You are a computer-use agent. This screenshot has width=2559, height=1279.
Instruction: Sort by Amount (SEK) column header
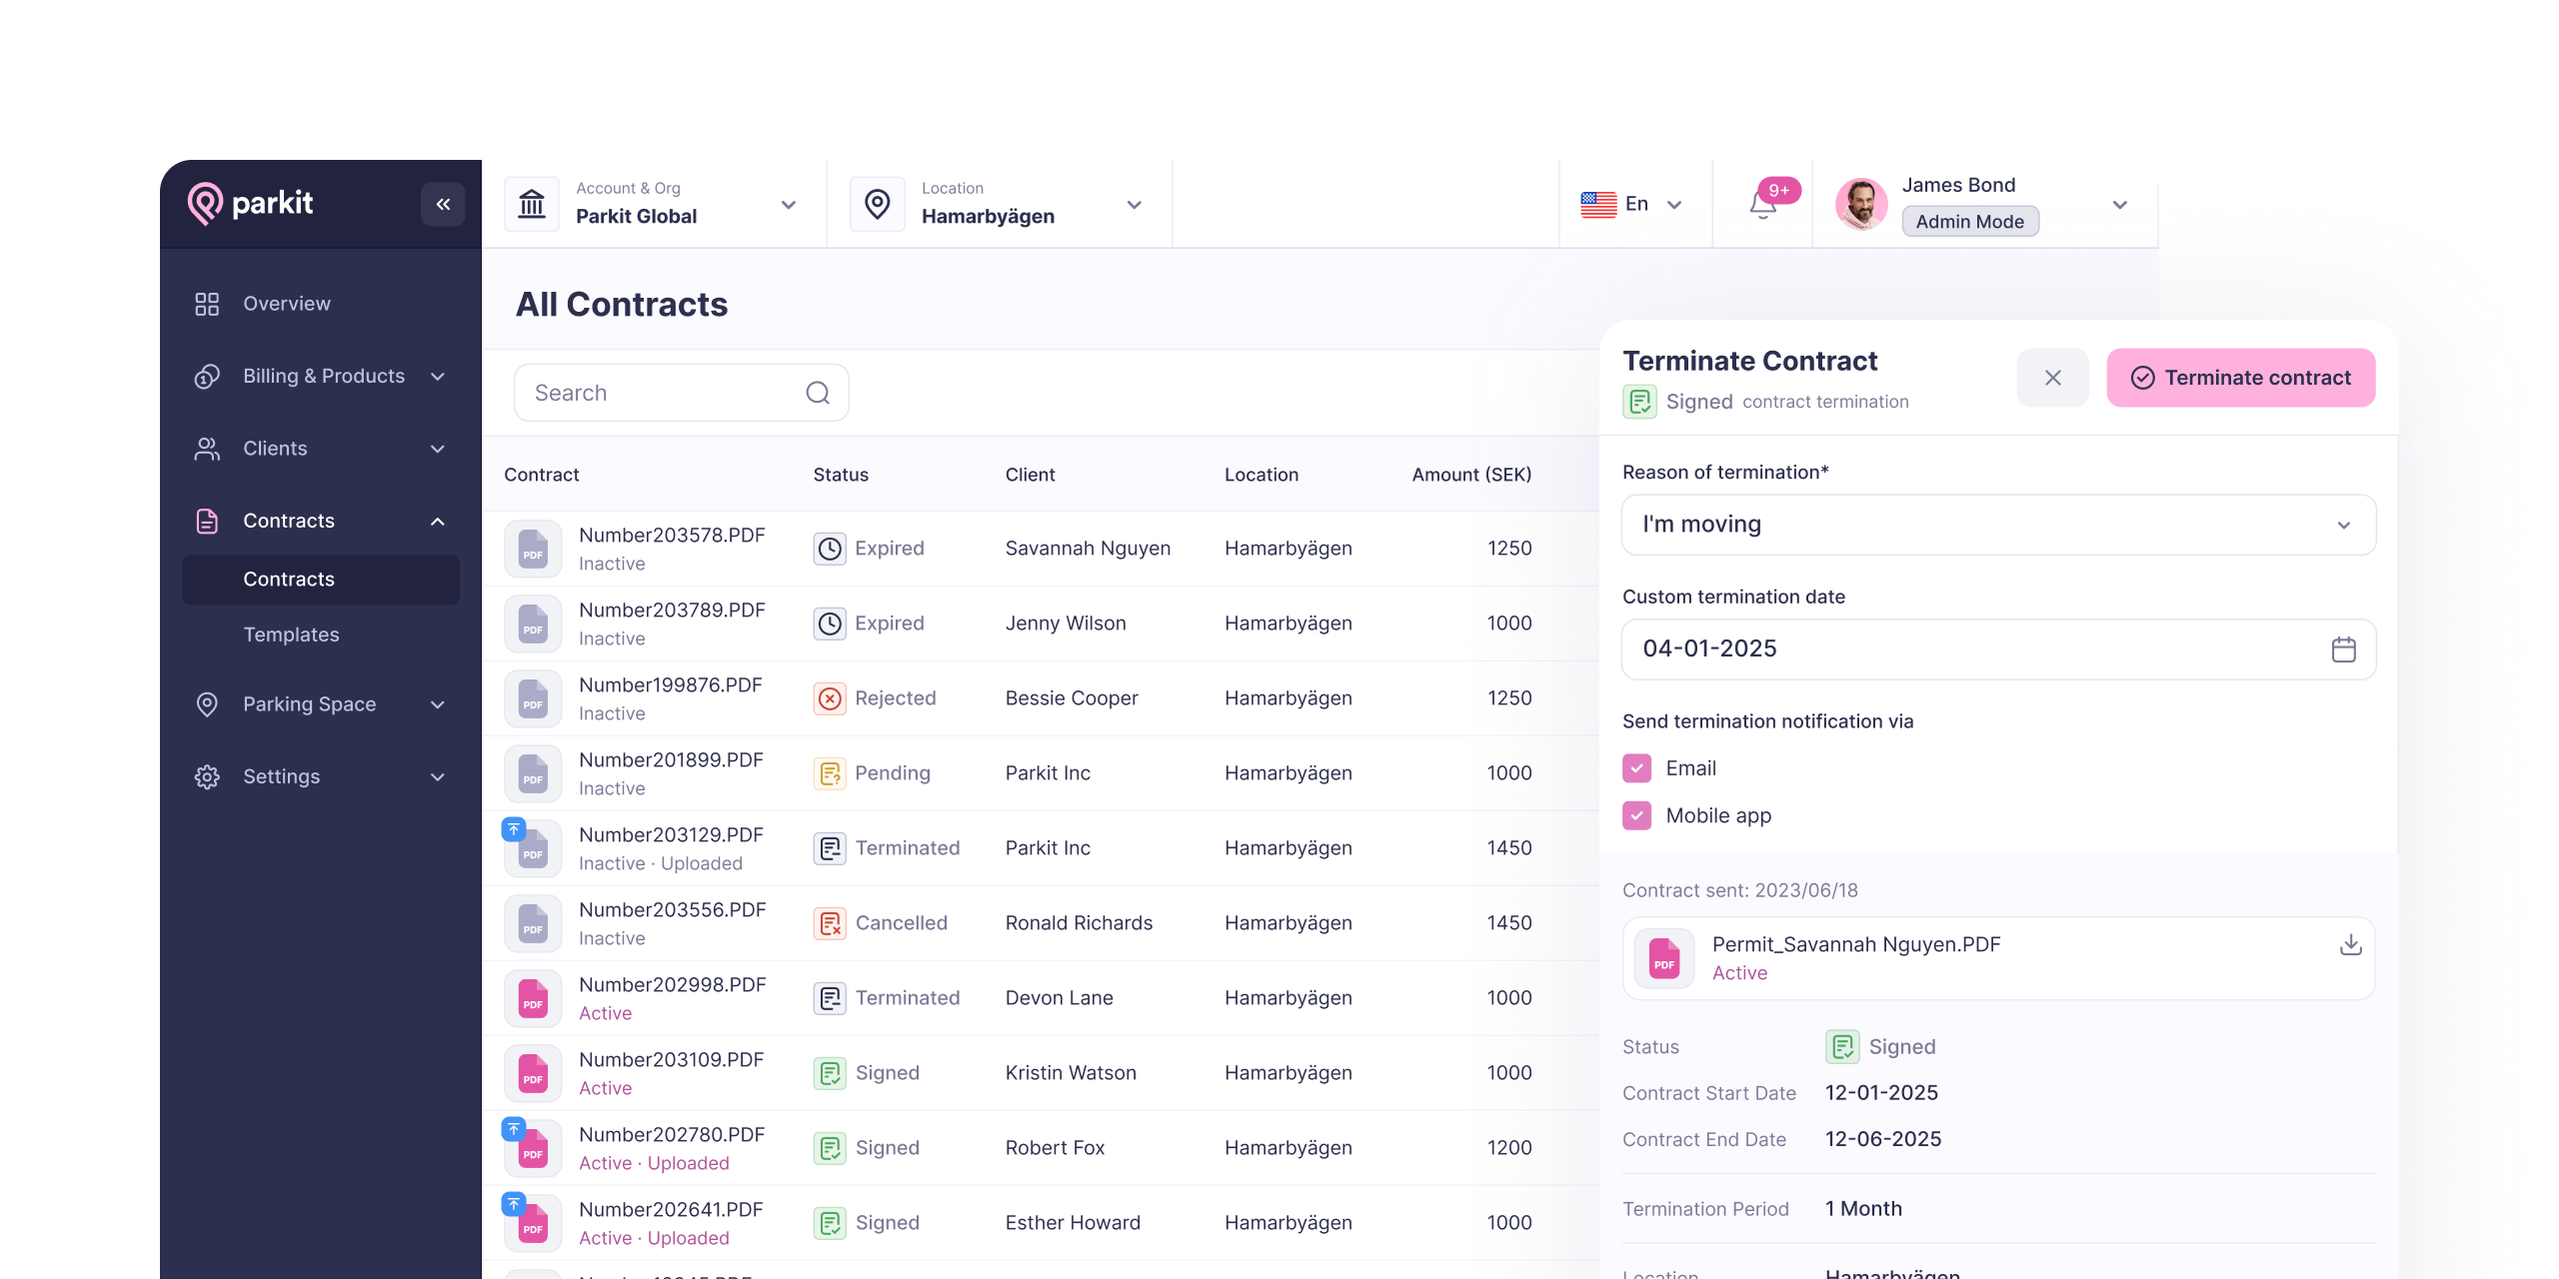click(1471, 475)
